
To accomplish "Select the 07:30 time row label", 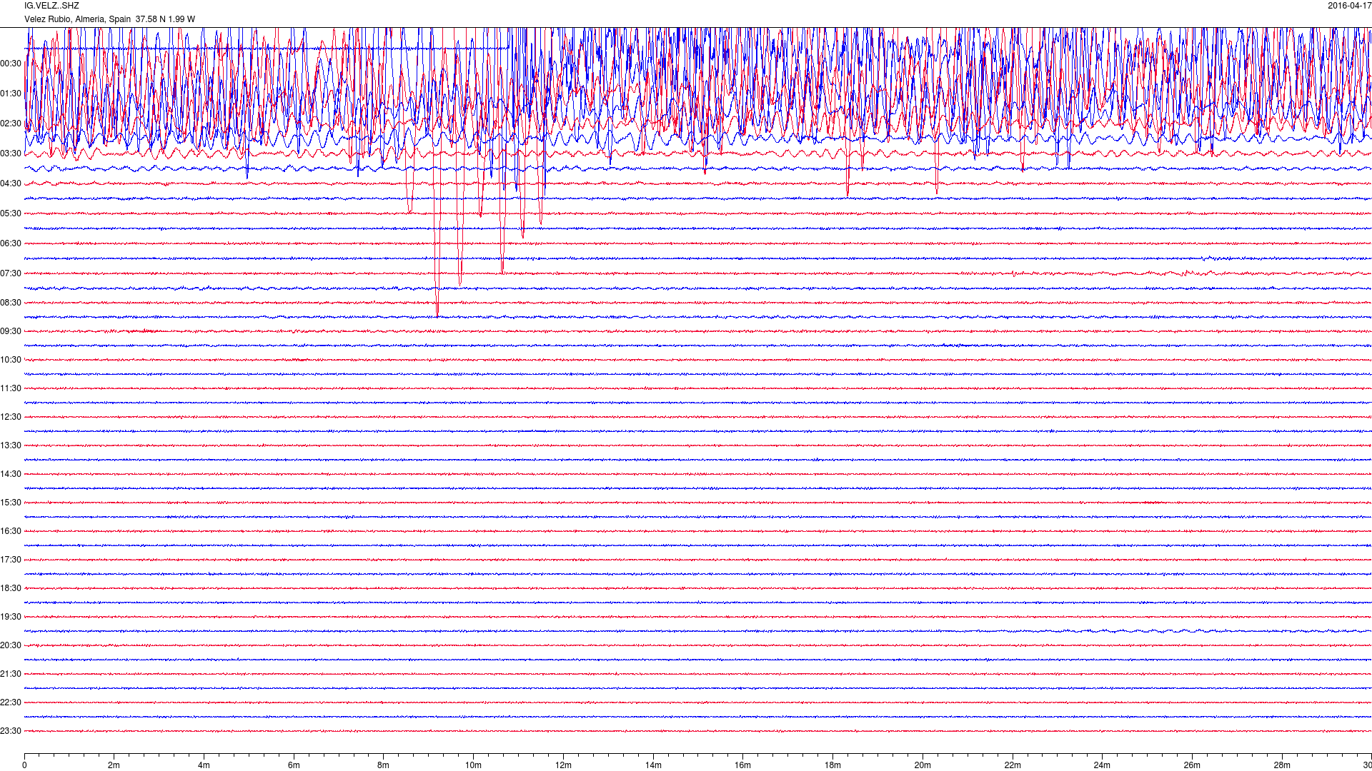I will (x=11, y=273).
